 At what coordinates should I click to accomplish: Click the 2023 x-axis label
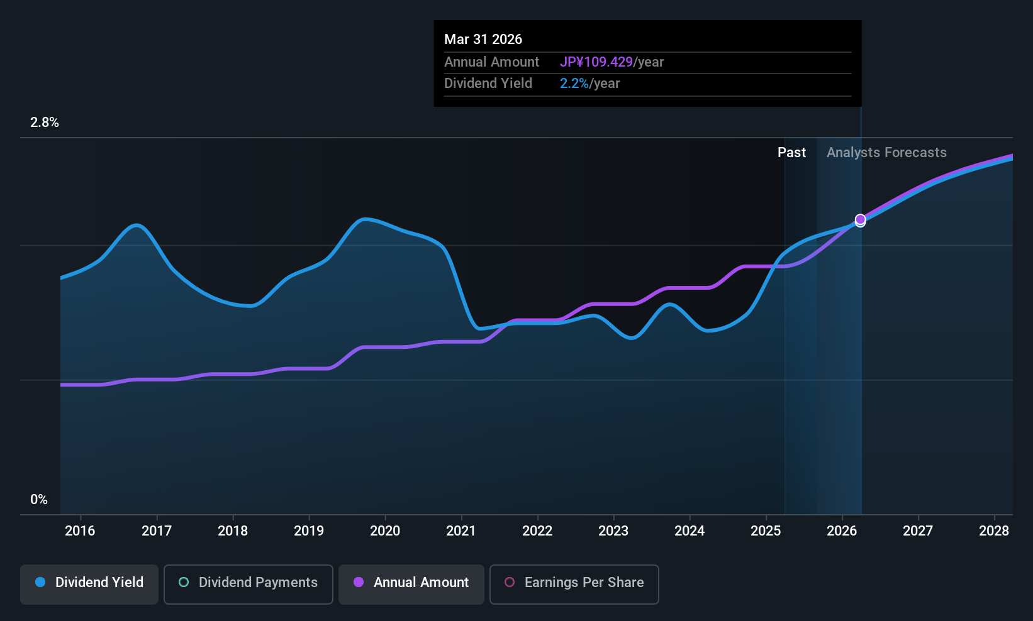point(613,530)
